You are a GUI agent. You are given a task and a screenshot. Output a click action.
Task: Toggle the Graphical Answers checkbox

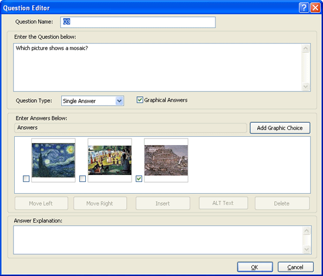140,100
